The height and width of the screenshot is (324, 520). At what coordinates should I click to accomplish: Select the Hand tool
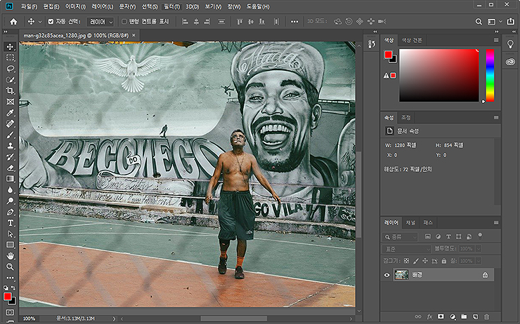click(11, 256)
